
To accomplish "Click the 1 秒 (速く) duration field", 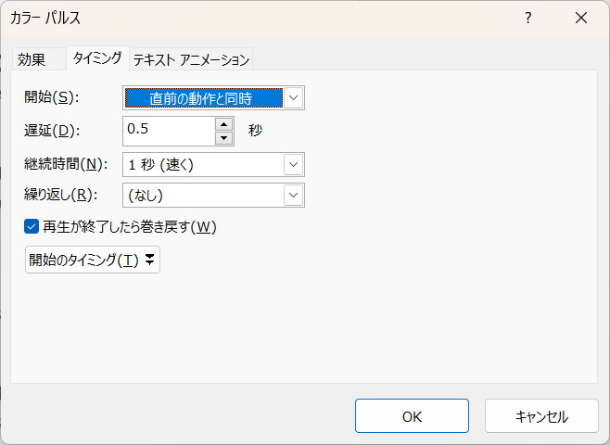I will click(202, 164).
